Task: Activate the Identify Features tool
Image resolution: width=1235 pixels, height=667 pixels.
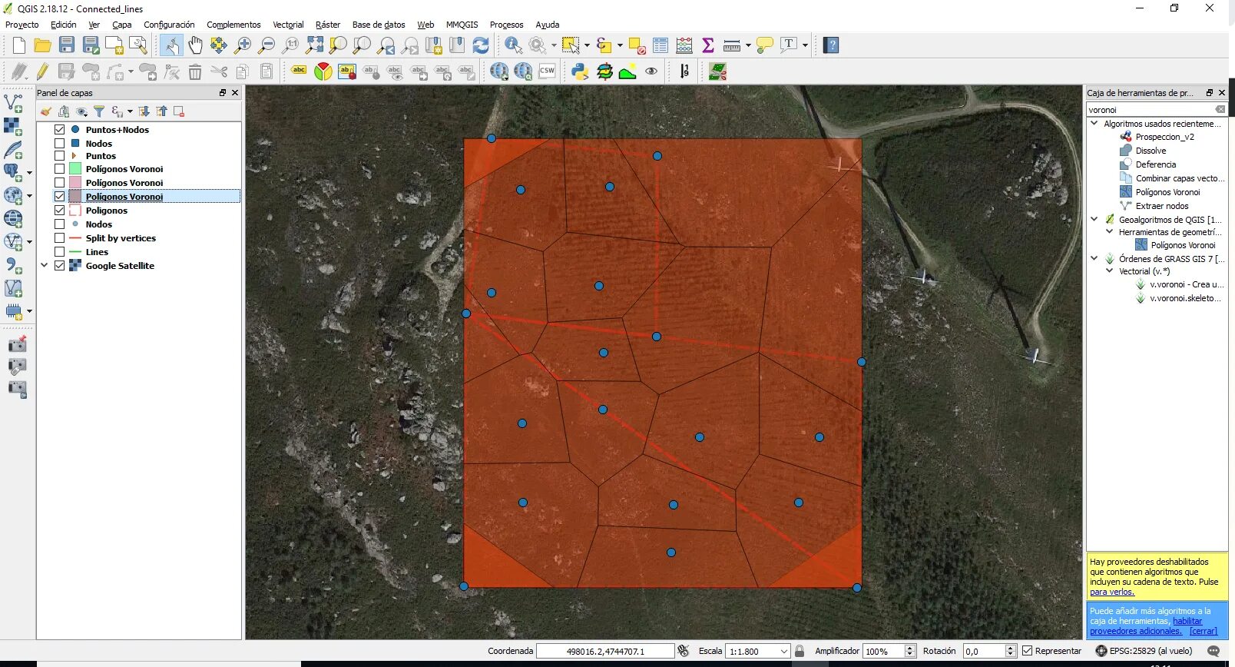Action: (x=513, y=45)
